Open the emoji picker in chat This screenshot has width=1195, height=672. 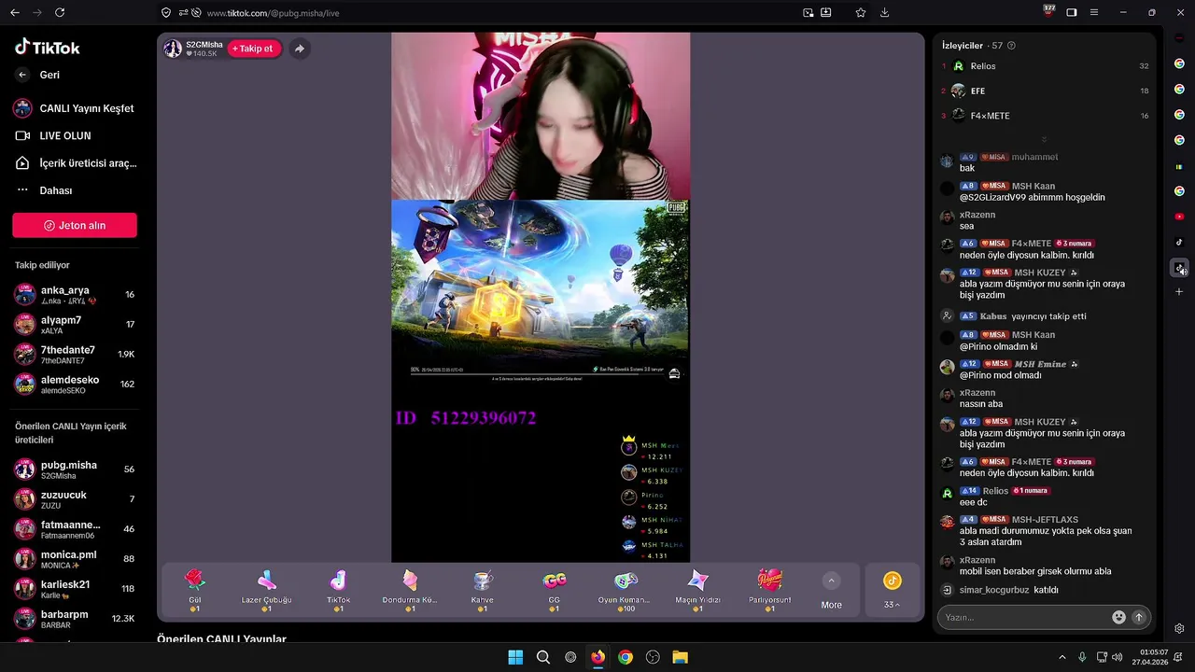coord(1118,617)
